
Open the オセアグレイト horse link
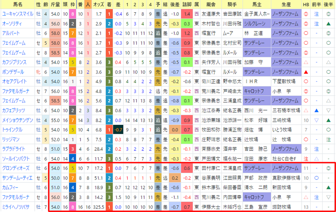click(x=14, y=82)
